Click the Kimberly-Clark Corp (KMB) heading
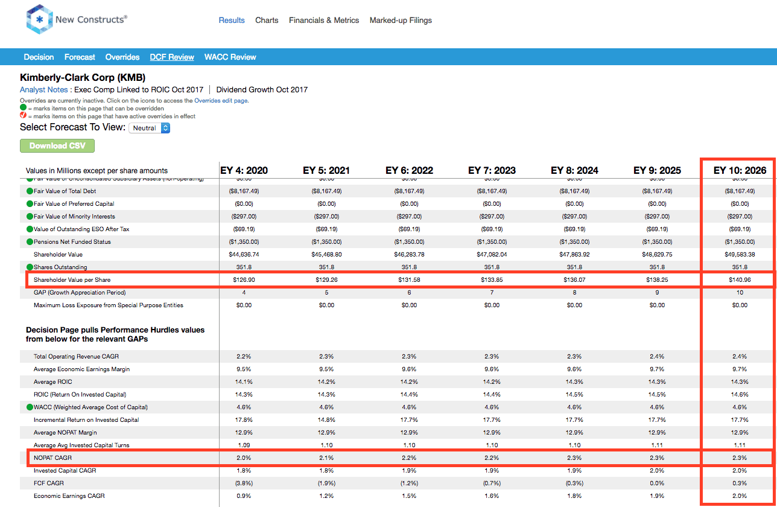 click(83, 77)
